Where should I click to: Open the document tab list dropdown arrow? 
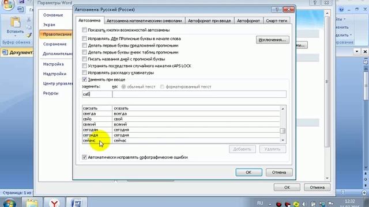pos(357,51)
